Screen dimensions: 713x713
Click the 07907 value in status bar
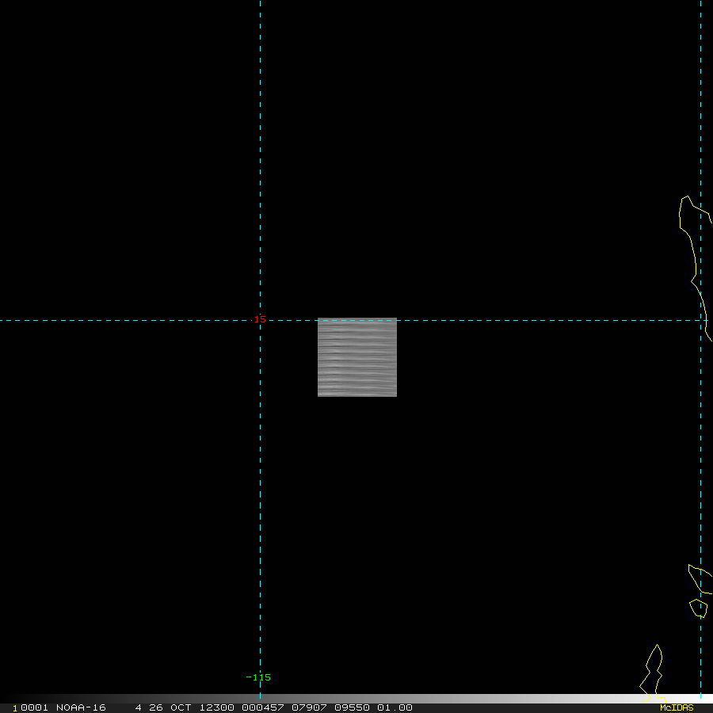coord(309,707)
